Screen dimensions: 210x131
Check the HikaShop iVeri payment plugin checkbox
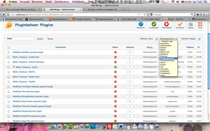click(9, 92)
